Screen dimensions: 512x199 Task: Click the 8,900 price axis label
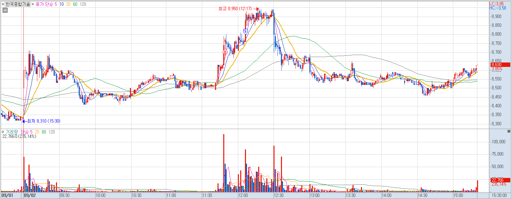coord(497,16)
